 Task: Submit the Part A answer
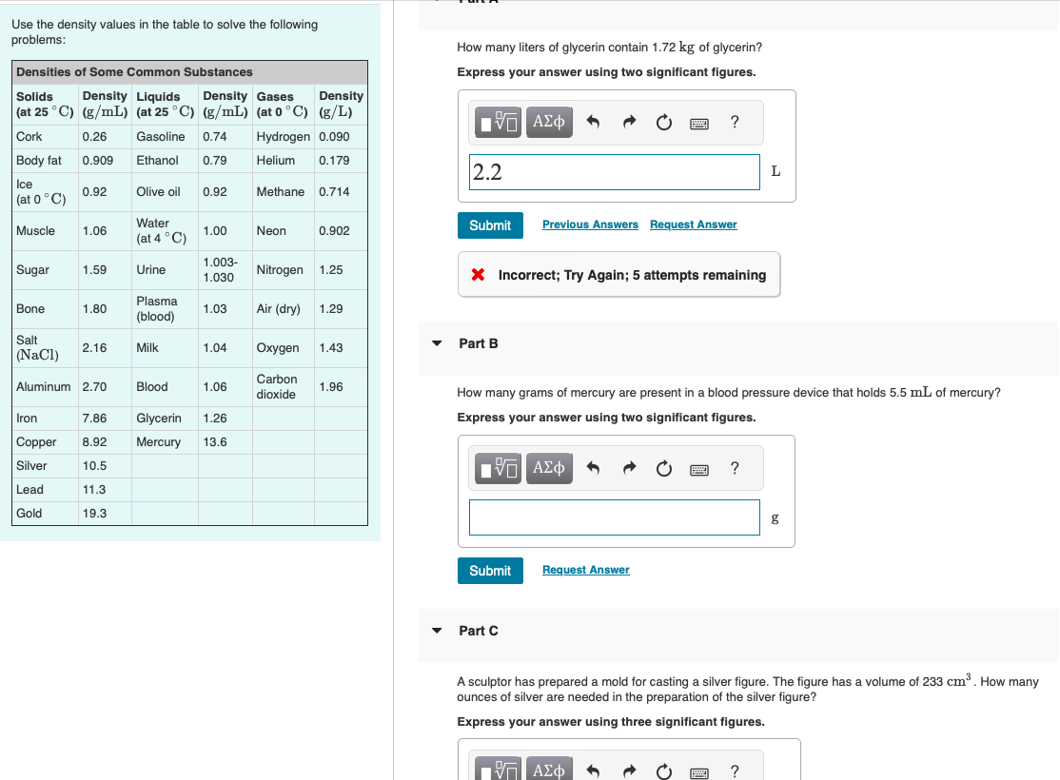point(490,225)
